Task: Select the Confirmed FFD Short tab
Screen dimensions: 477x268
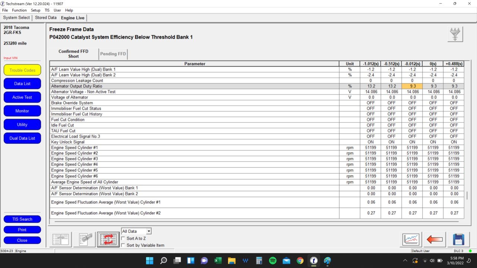Action: [73, 54]
